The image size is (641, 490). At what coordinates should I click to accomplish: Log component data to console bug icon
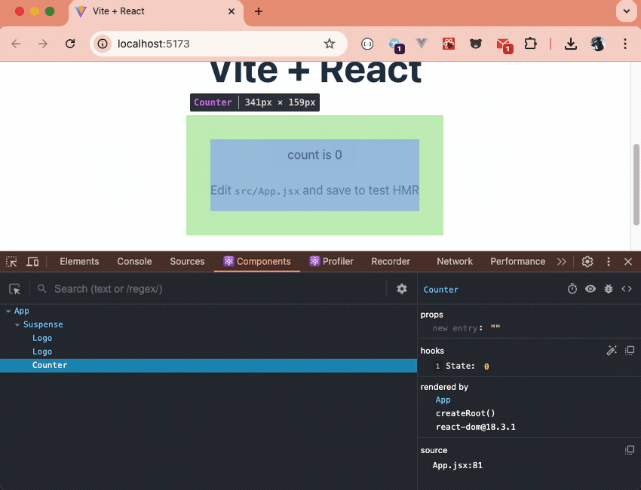coord(609,289)
